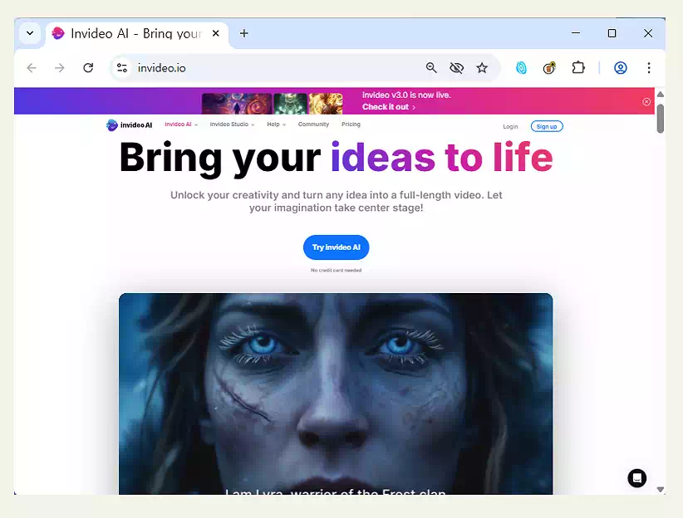Click the Login link

tap(510, 126)
